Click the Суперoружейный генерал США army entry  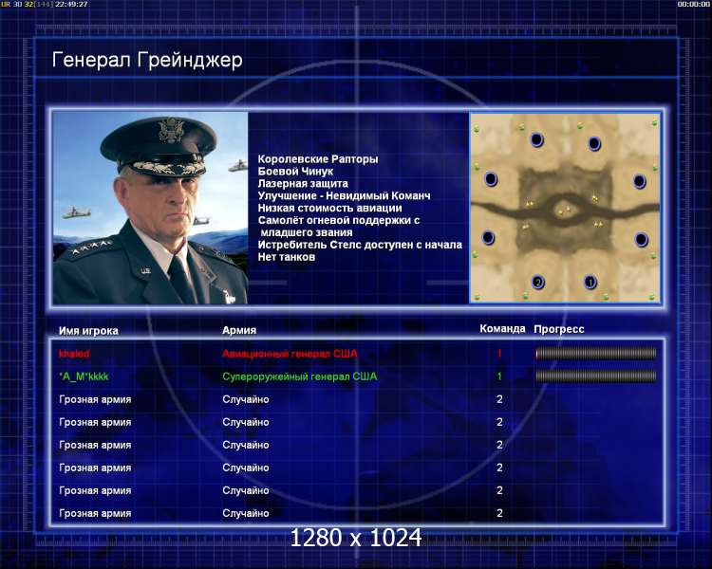point(300,376)
